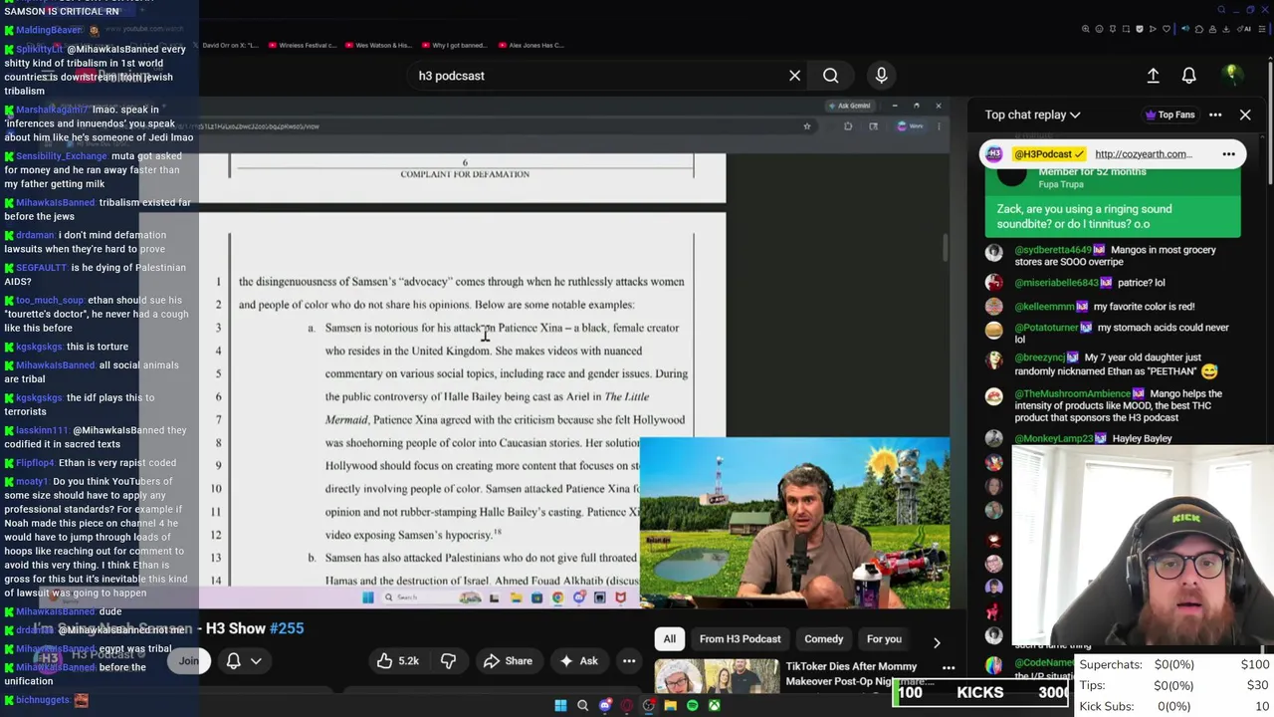
Task: Open the 'Wireless Festival c...' browser tab
Action: click(303, 45)
